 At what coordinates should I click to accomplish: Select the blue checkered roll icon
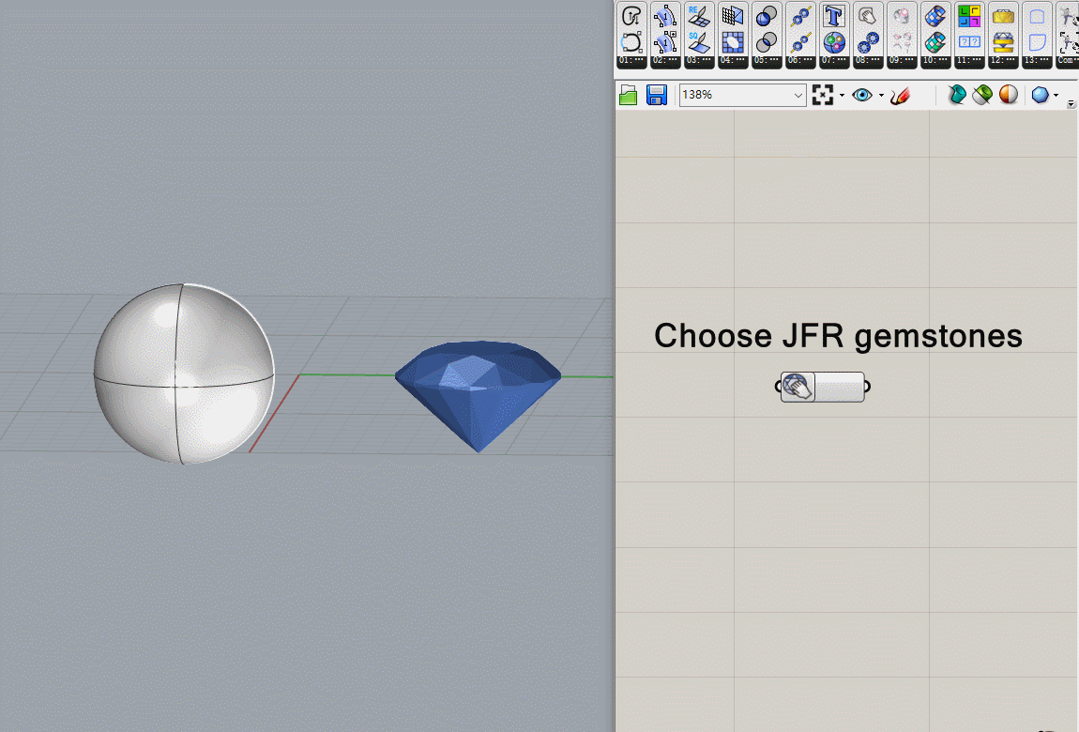pos(935,16)
